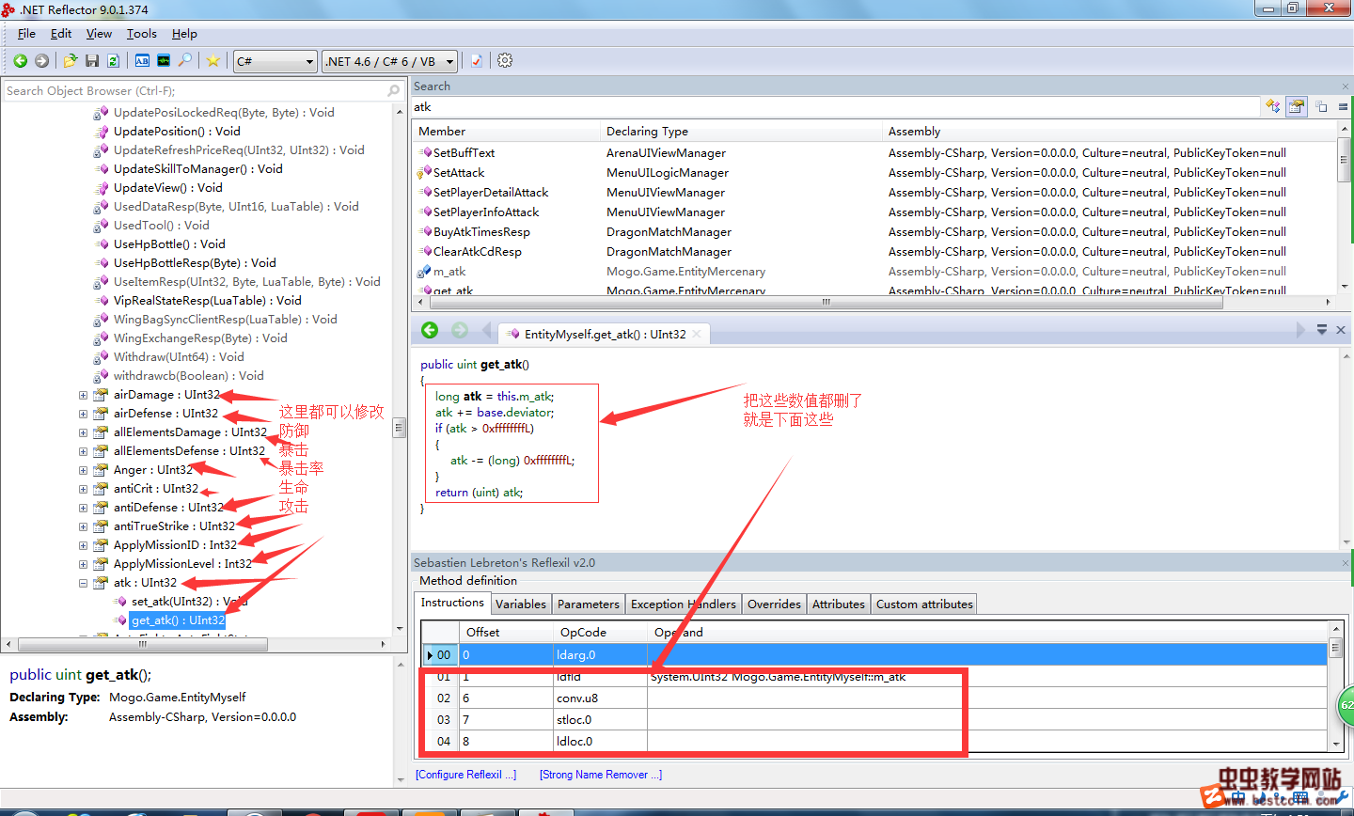
Task: Click green back arrow in code viewer
Action: pos(430,330)
